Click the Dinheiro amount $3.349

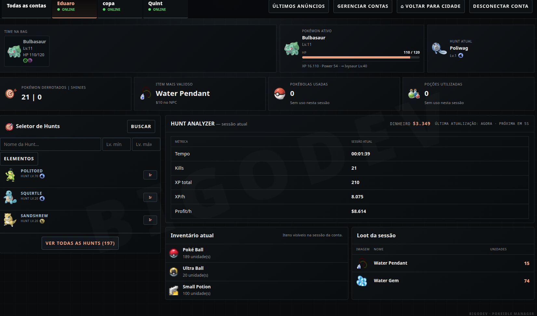pos(422,124)
